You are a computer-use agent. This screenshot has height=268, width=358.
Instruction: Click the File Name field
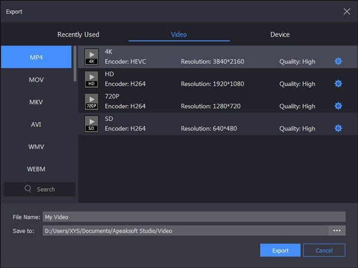(x=194, y=217)
